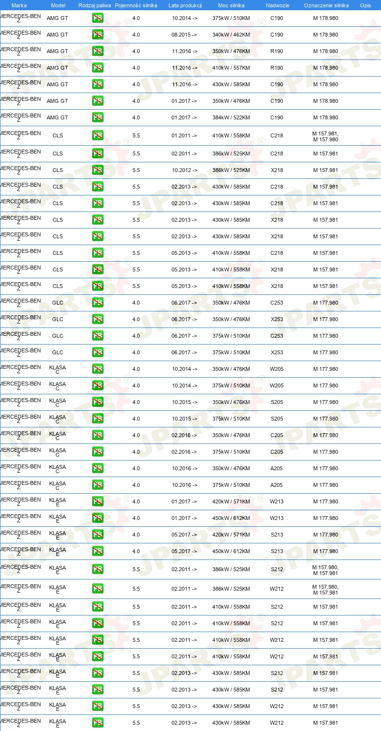Select R190 body cell in 350kW AMG GT row

277,51
